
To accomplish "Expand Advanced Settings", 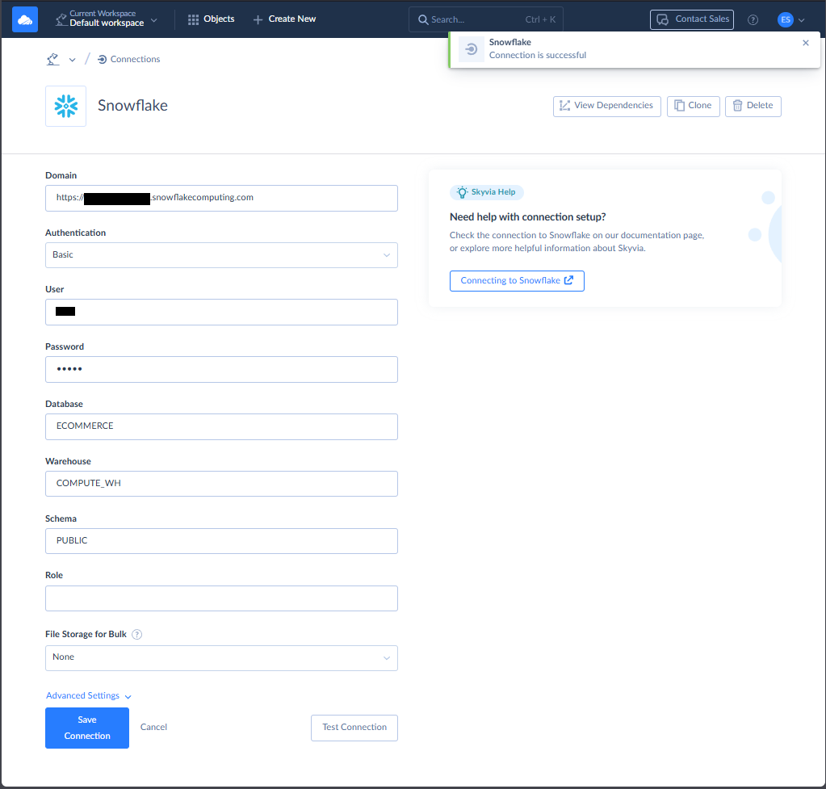I will 89,695.
